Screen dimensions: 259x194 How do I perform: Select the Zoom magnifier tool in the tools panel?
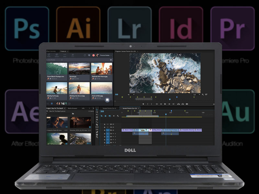click(x=97, y=137)
